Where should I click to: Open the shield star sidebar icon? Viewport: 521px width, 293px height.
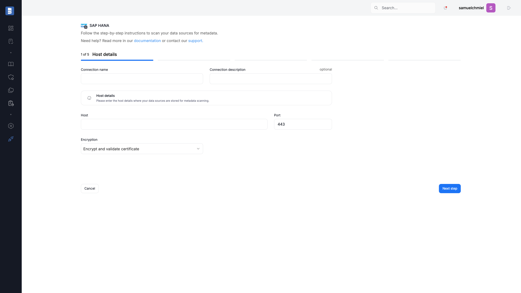click(x=11, y=77)
